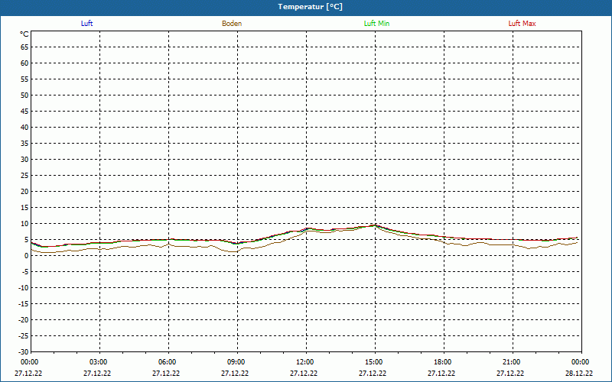The height and width of the screenshot is (382, 612).
Task: Select the red Luft Max legend label
Action: pyautogui.click(x=522, y=24)
